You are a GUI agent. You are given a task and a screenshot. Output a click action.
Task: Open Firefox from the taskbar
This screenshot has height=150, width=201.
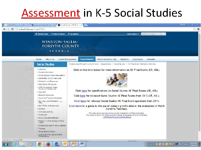pyautogui.click(x=48, y=144)
